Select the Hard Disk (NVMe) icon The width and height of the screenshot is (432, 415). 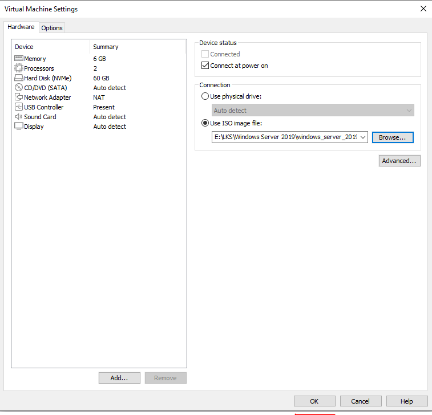pyautogui.click(x=19, y=78)
